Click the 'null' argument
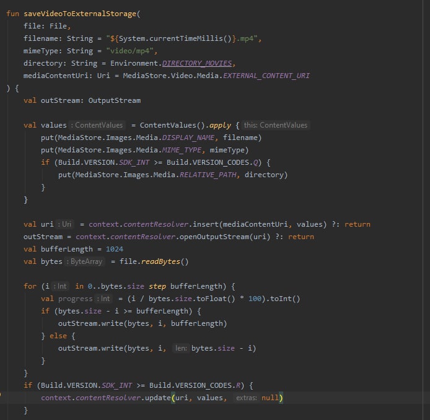Image resolution: width=430 pixels, height=420 pixels. pyautogui.click(x=270, y=398)
